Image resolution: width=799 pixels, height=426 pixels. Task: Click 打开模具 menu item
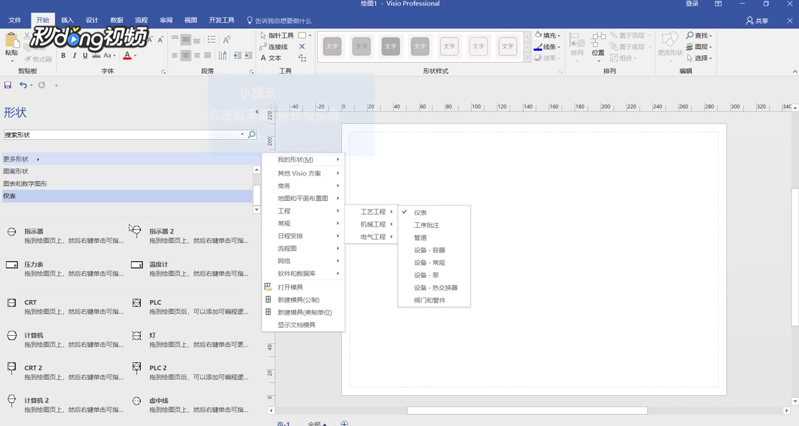point(304,287)
